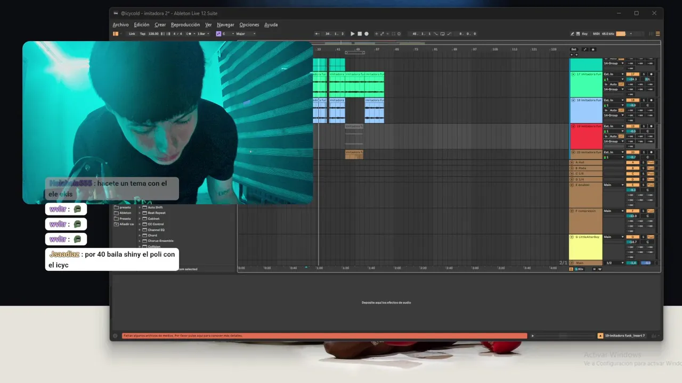Viewport: 682px width, 383px height.
Task: Collapse track 17 imitadora fun
Action: (x=573, y=74)
